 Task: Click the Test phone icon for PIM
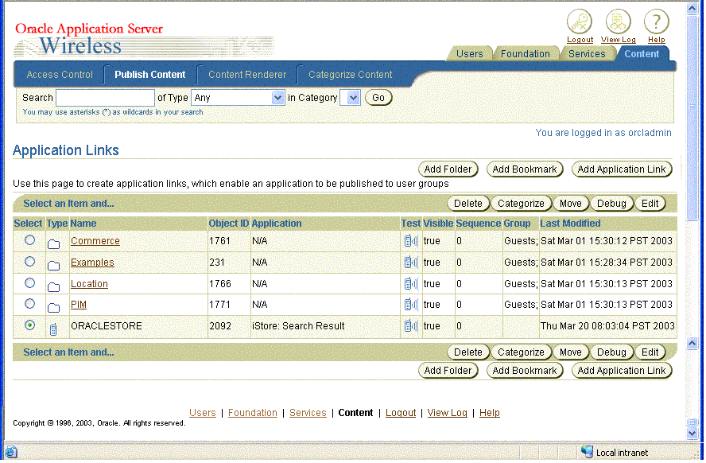[x=410, y=305]
